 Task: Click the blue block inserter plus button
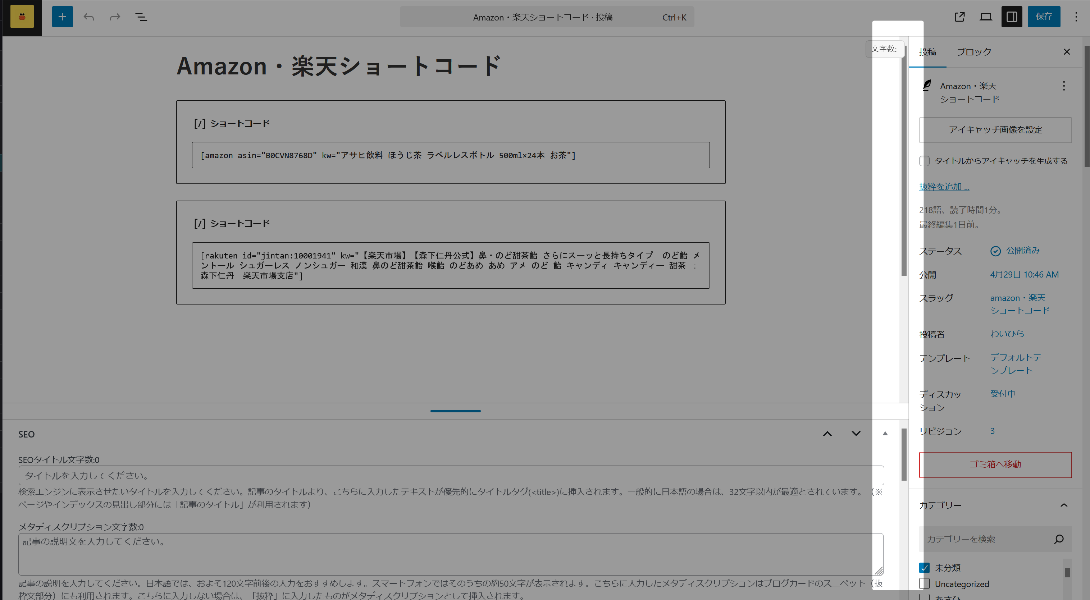tap(62, 17)
